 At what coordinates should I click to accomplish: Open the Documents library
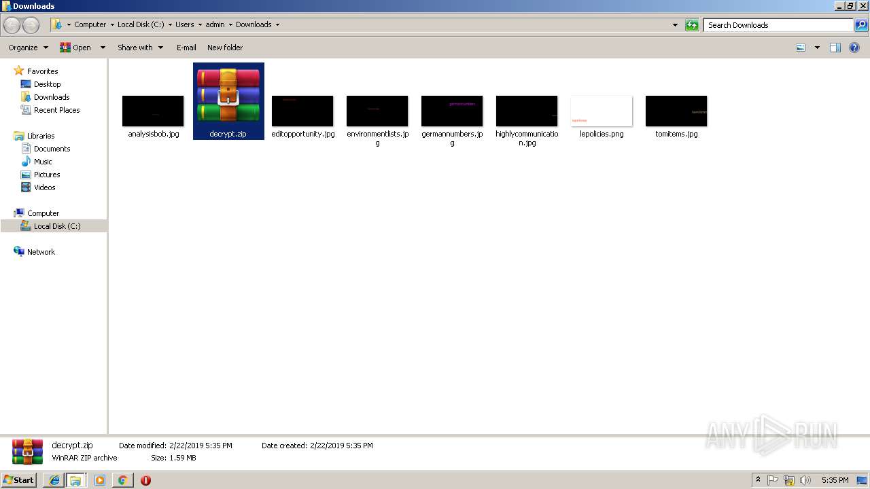pos(52,149)
